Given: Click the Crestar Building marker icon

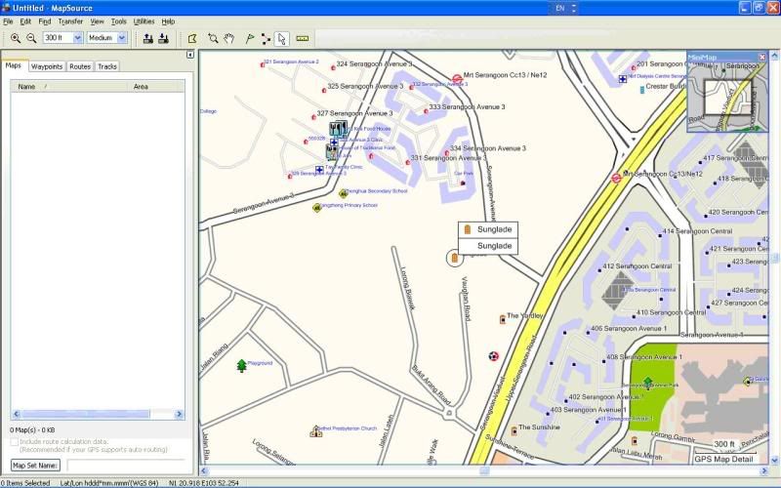Looking at the screenshot, I should [641, 90].
